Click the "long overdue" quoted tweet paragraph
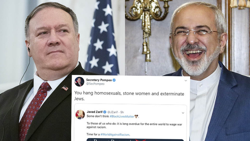 [x=134, y=126]
